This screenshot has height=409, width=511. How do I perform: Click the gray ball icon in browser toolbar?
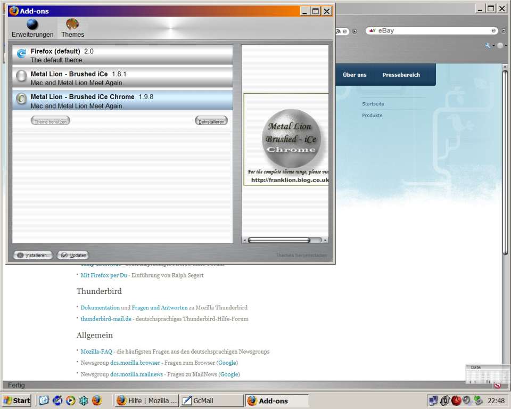point(500,46)
